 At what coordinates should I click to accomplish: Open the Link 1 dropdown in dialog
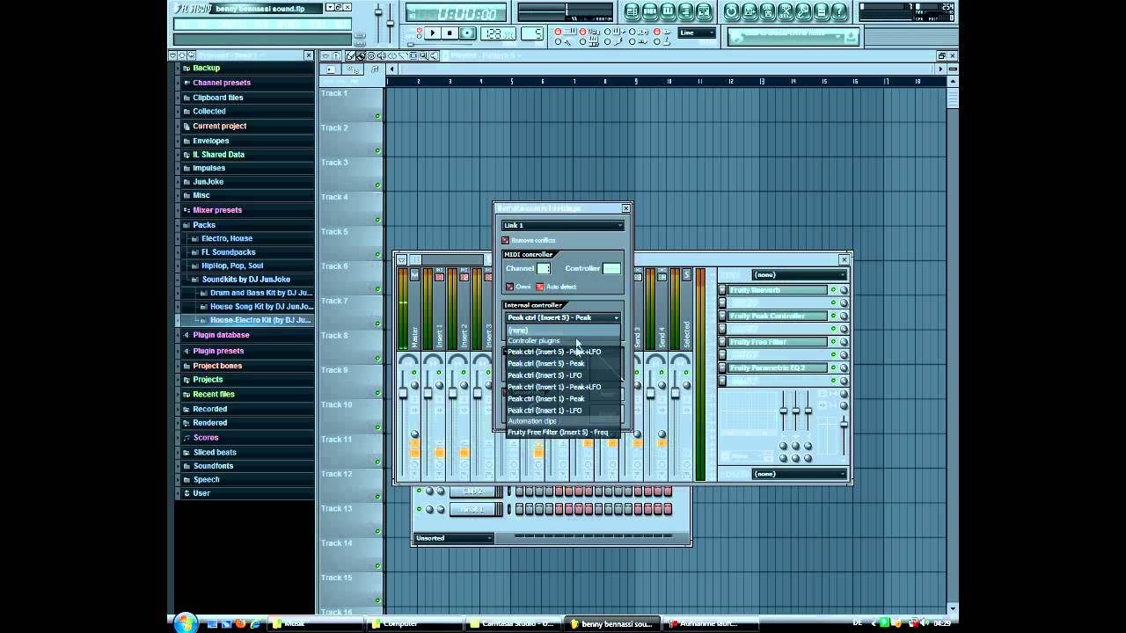click(562, 226)
